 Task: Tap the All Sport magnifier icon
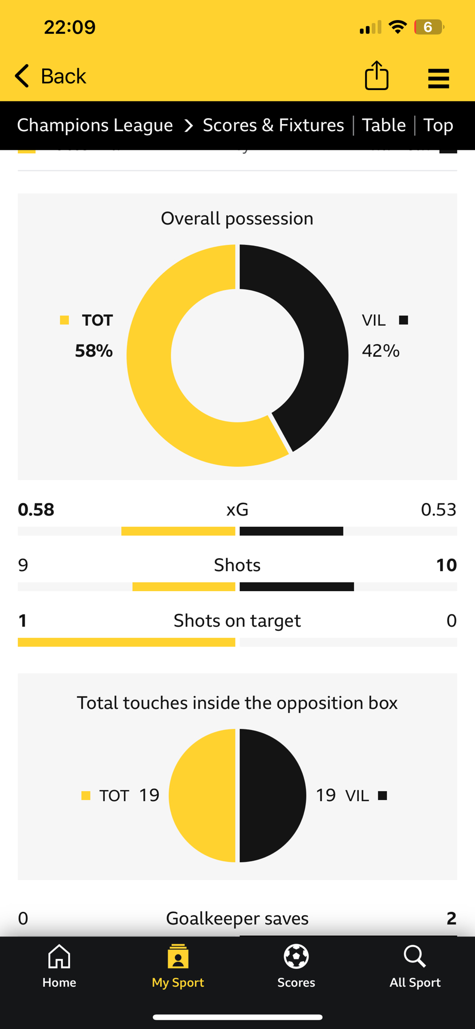click(x=415, y=957)
